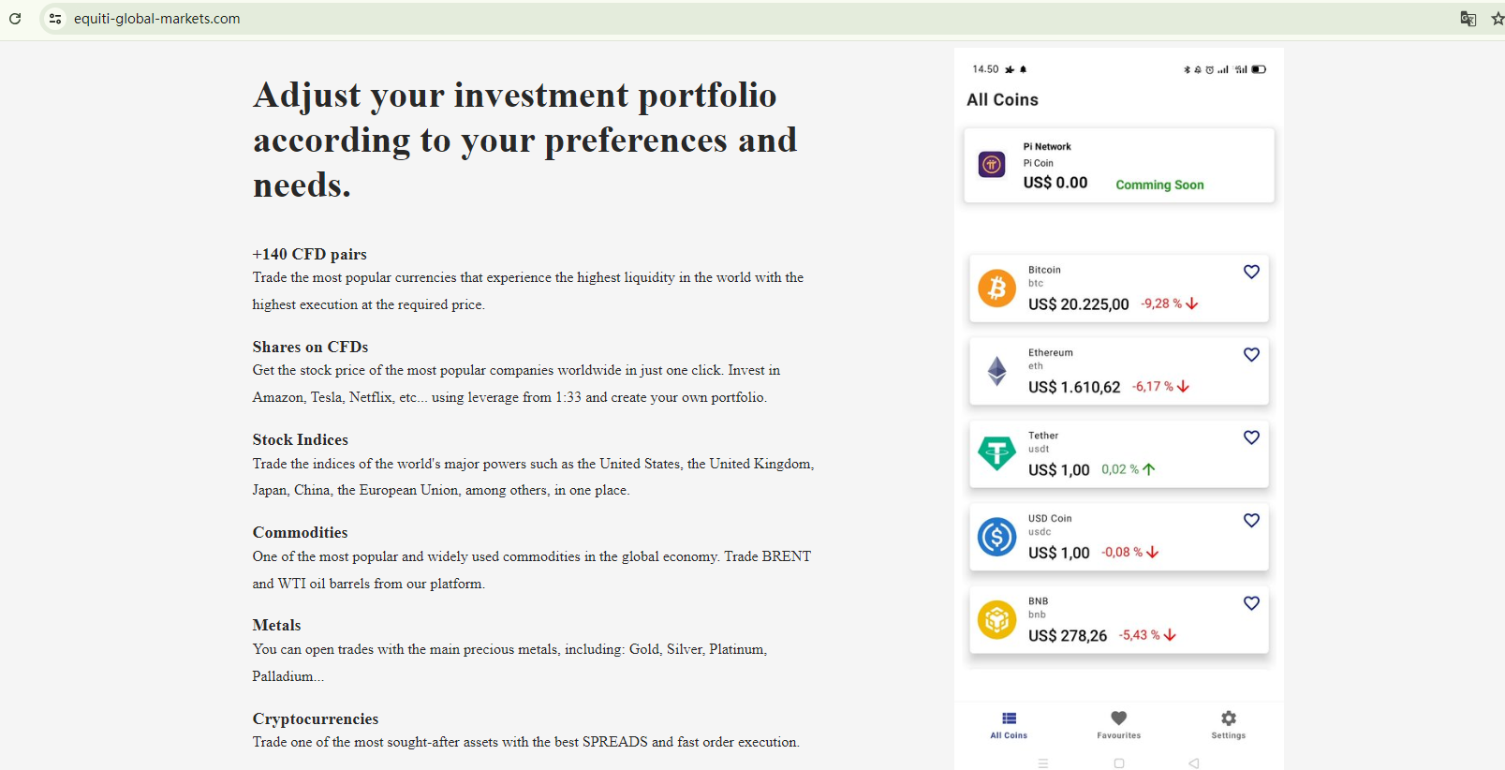
Task: Click the Bitcoin coin logo icon
Action: (x=996, y=289)
